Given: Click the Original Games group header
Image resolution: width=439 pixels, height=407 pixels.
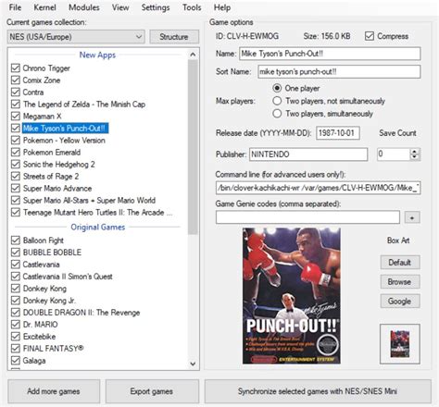Looking at the screenshot, I should coord(98,227).
